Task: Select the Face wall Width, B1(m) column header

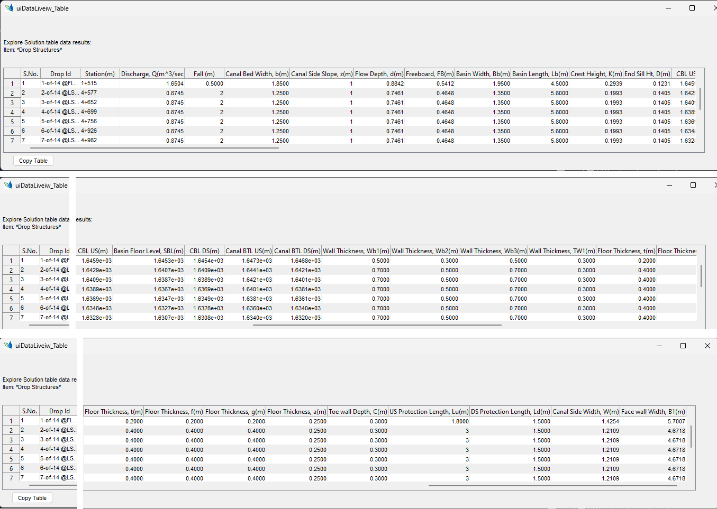Action: (653, 412)
